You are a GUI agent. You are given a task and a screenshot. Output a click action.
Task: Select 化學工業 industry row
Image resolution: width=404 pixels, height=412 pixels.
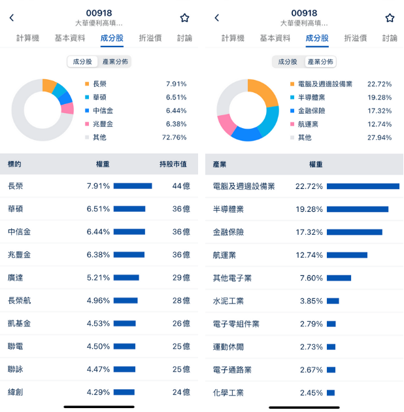point(304,392)
